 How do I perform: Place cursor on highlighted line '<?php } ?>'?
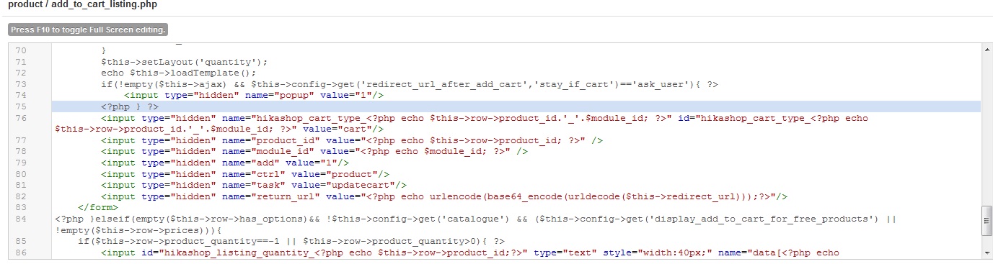point(130,106)
